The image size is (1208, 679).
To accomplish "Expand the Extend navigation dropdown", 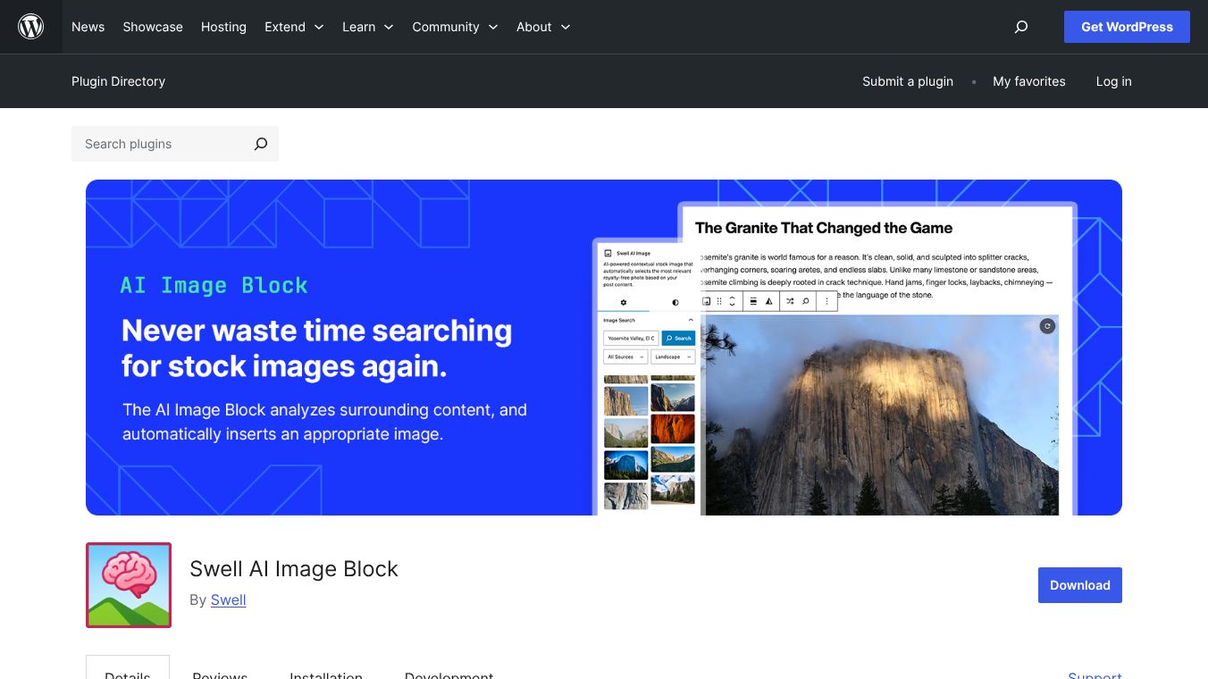I will [x=294, y=27].
